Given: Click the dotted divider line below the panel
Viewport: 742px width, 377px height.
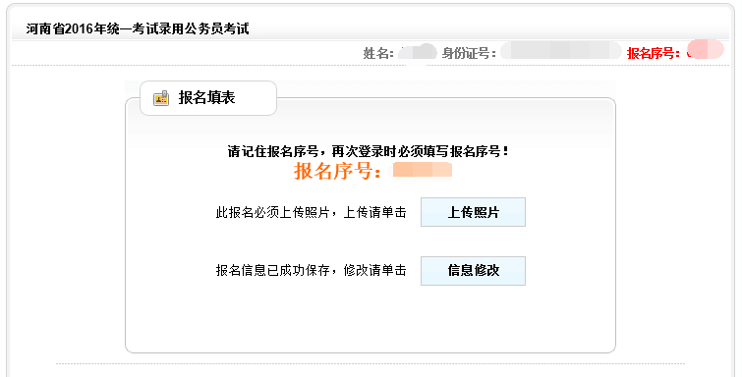Looking at the screenshot, I should [371, 364].
